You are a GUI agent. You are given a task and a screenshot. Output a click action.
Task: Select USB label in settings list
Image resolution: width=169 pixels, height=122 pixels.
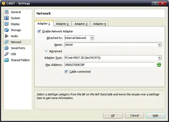coord(13,54)
